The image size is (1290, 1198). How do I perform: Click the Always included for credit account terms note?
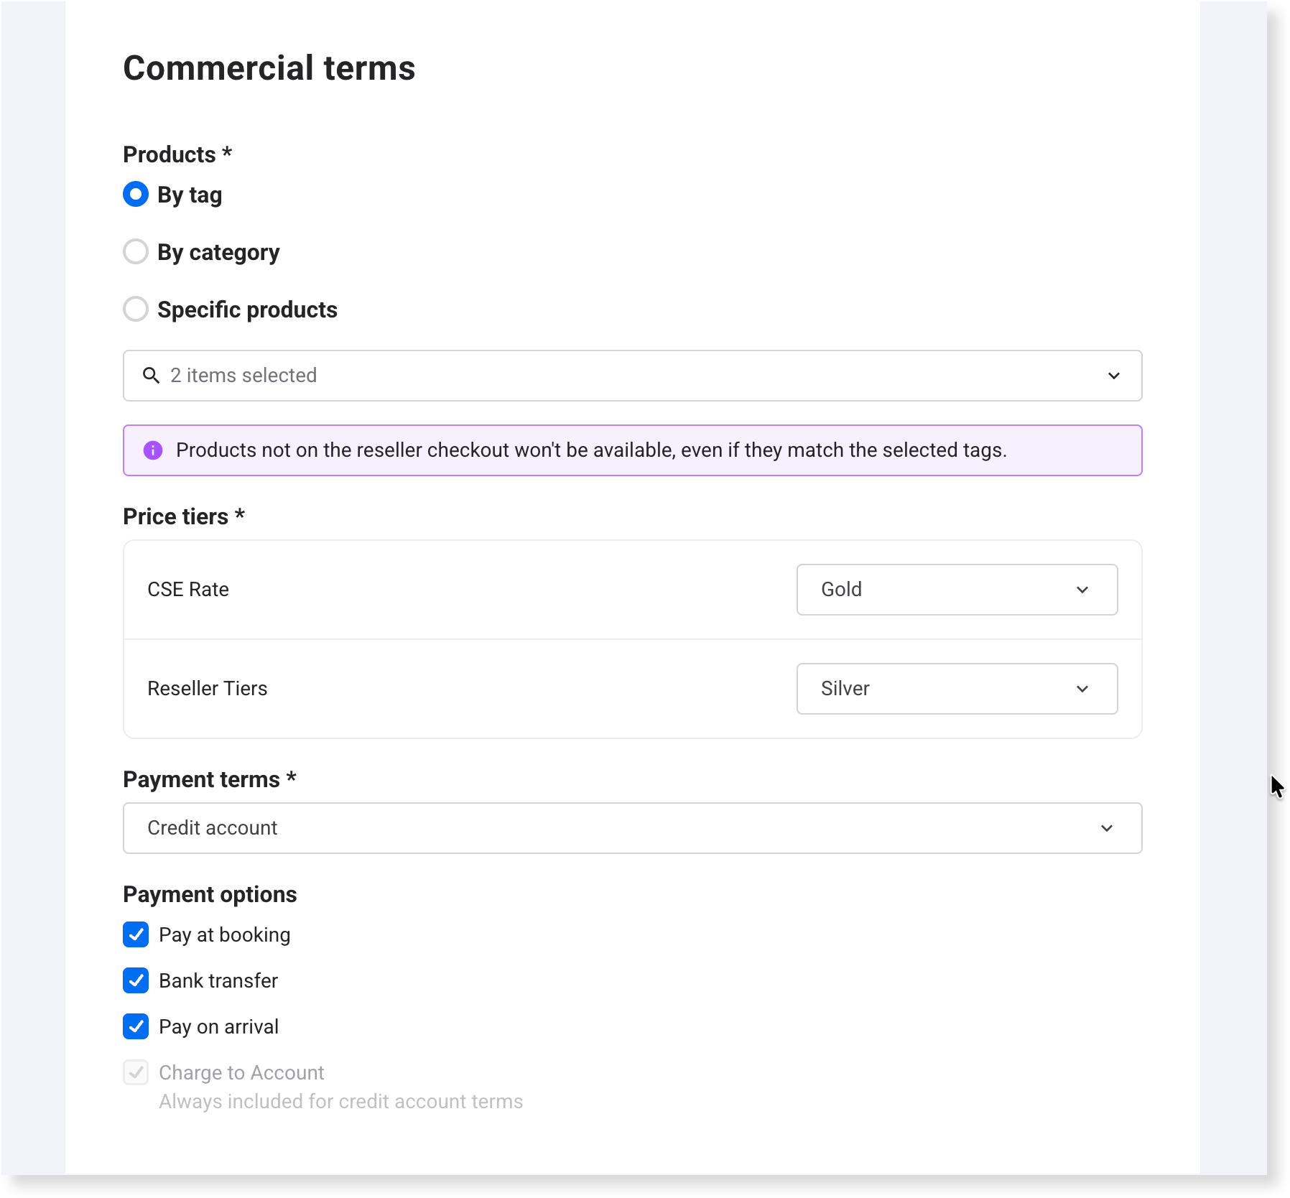(x=341, y=1101)
